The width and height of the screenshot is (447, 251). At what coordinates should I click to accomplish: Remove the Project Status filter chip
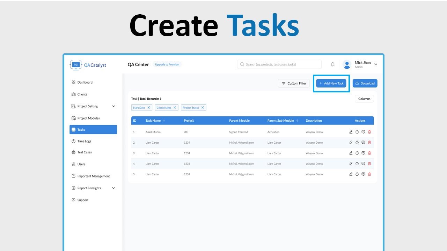(x=203, y=108)
